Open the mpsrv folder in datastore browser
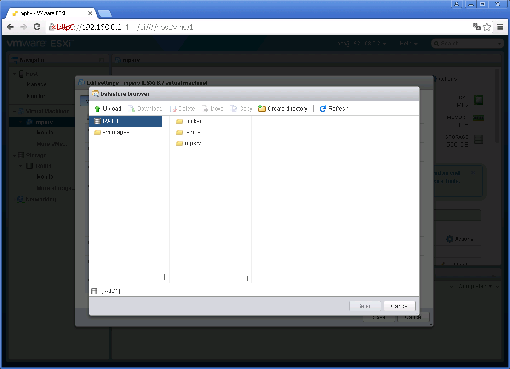 click(193, 143)
